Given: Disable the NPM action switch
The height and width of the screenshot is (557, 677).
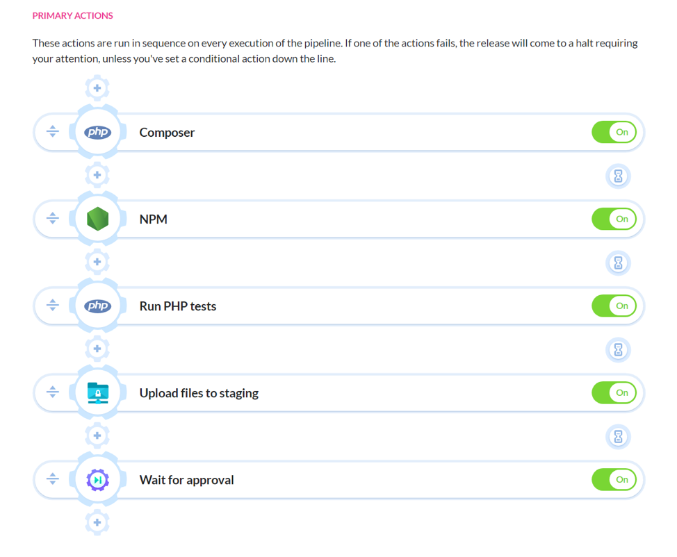Looking at the screenshot, I should pyautogui.click(x=614, y=218).
